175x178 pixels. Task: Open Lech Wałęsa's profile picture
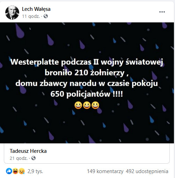click(x=12, y=13)
